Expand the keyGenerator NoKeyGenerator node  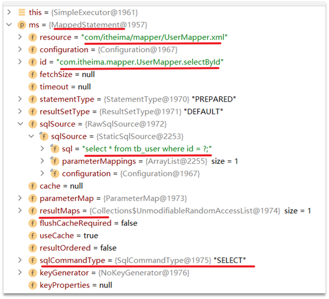tap(20, 272)
